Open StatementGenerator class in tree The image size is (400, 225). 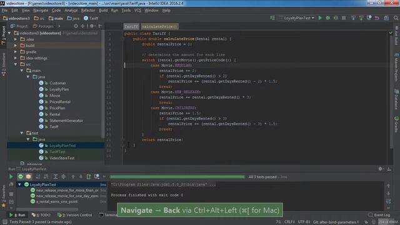tap(66, 121)
